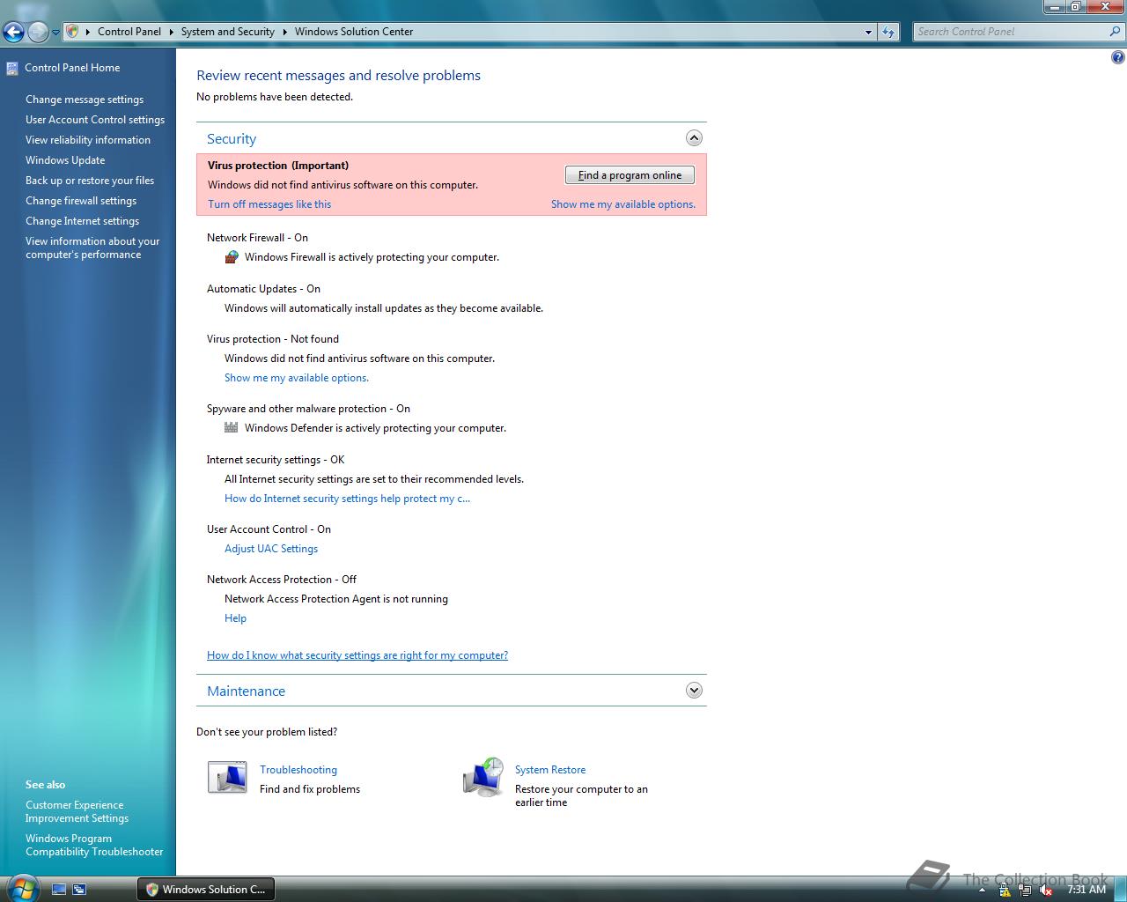Click the 7:31 AM clock

pos(1086,890)
